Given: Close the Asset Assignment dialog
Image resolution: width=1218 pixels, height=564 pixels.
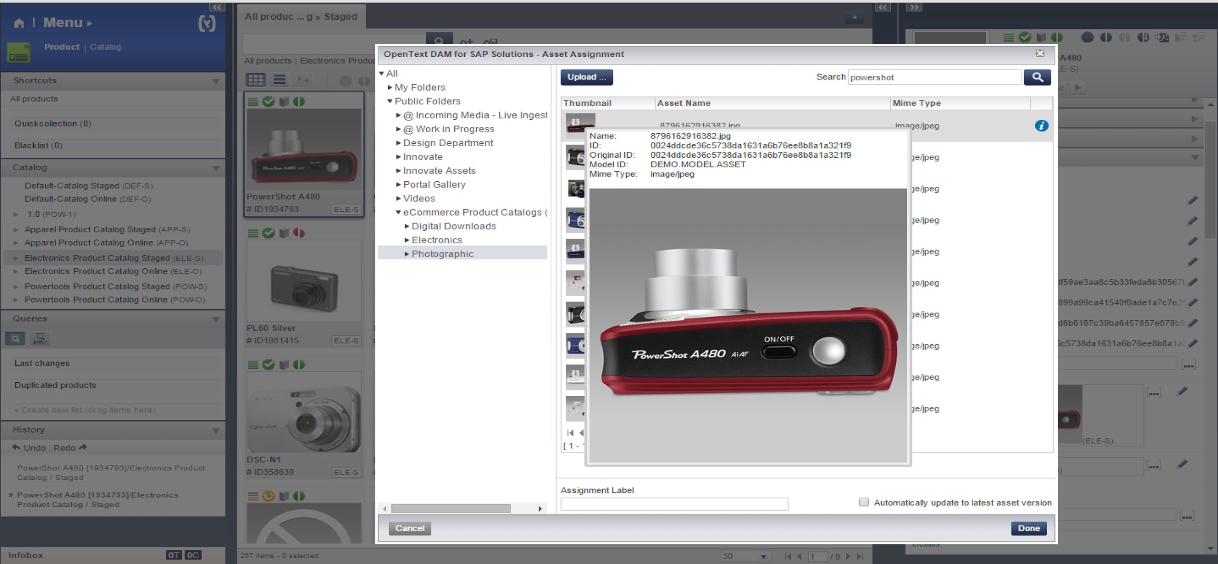Looking at the screenshot, I should (x=1040, y=53).
